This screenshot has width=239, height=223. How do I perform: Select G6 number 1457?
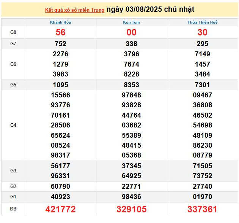tap(203, 64)
